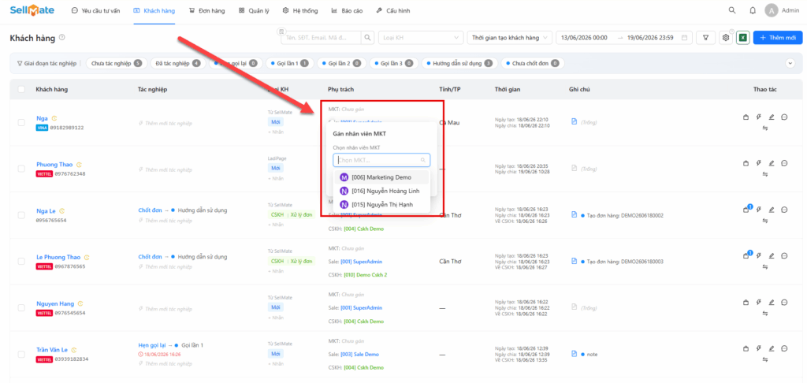Click the Chốt đơn link for Nga Le
This screenshot has width=807, height=383.
coord(150,210)
